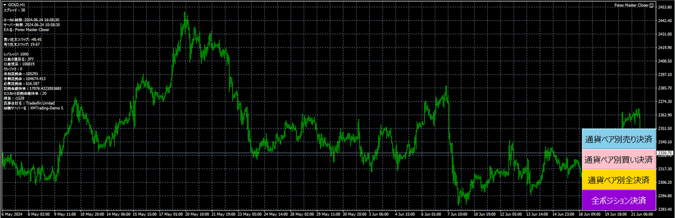The width and height of the screenshot is (675, 218).
Task: Click the スプレッド : 38 line
Action: 14,10
